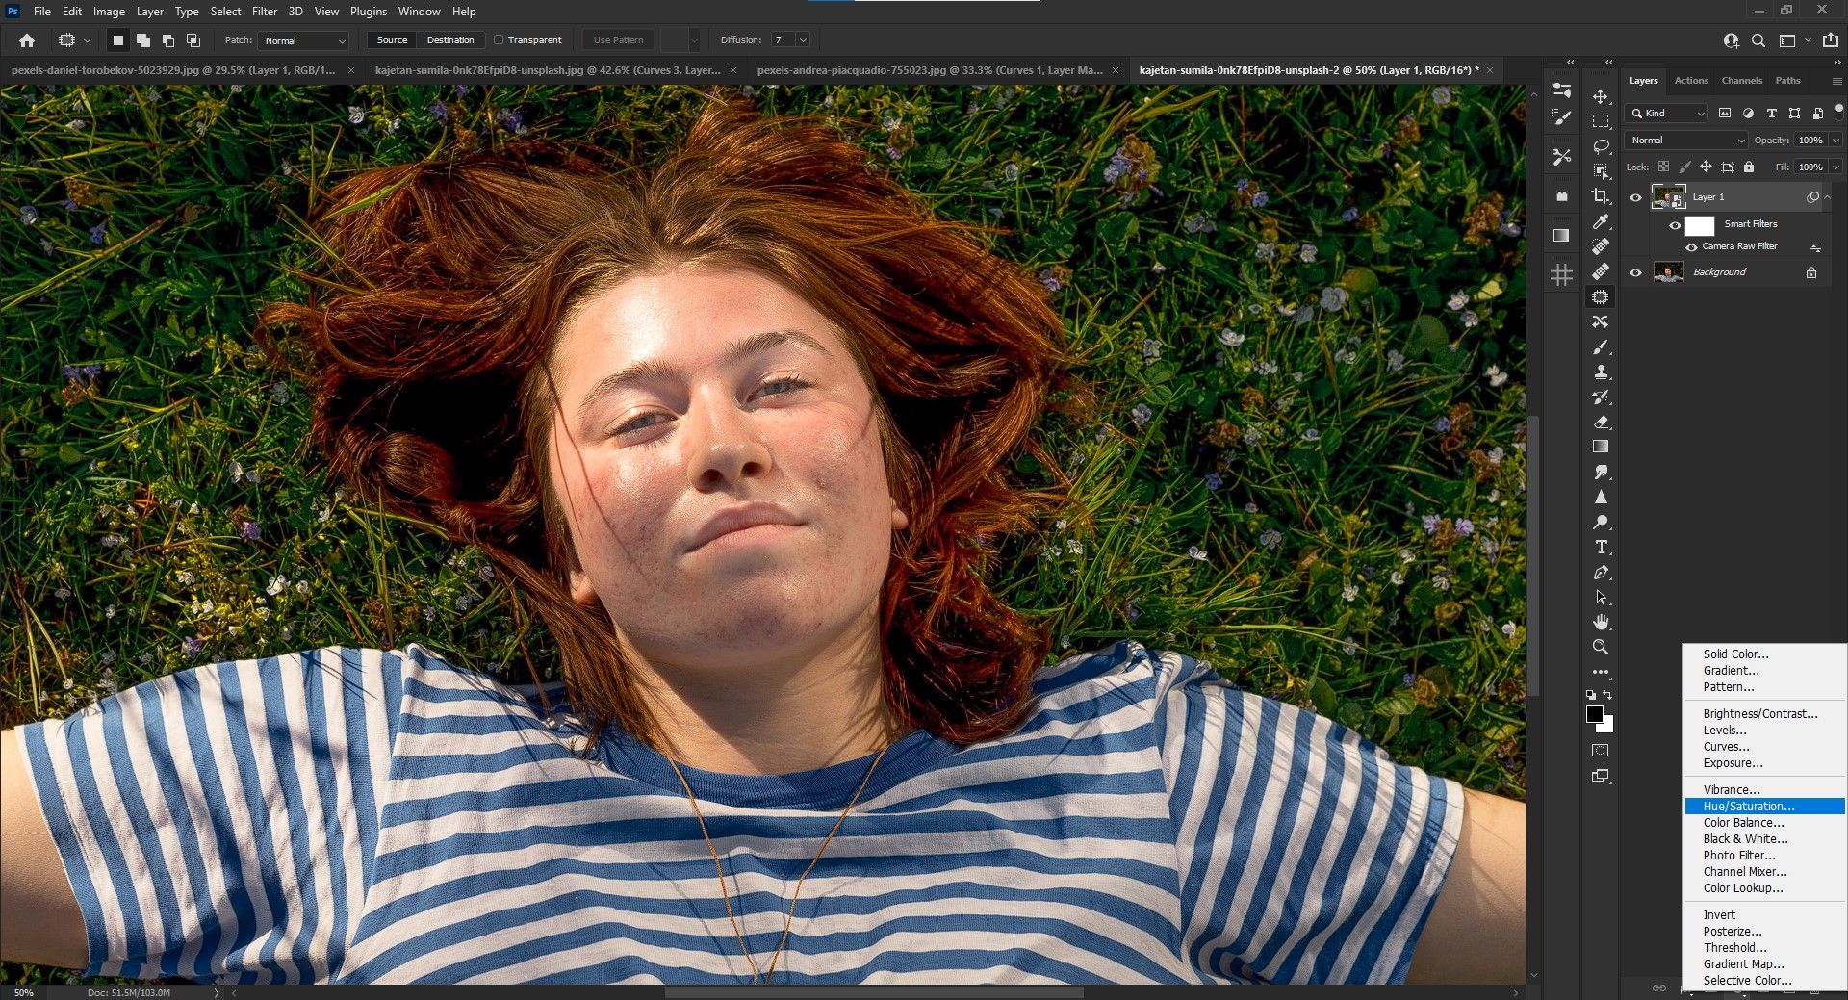Select the Move tool
Image resolution: width=1848 pixels, height=1000 pixels.
pyautogui.click(x=1601, y=95)
